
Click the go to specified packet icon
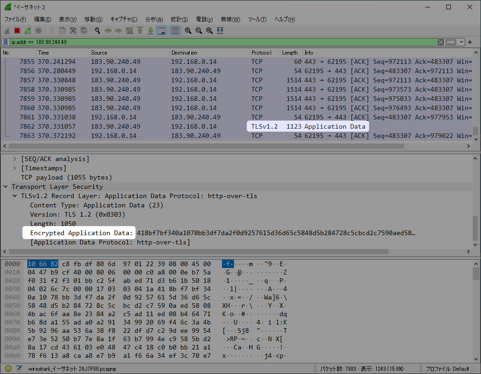(x=129, y=31)
